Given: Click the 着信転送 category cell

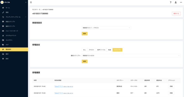Looking at the screenshot, I should (x=119, y=86).
